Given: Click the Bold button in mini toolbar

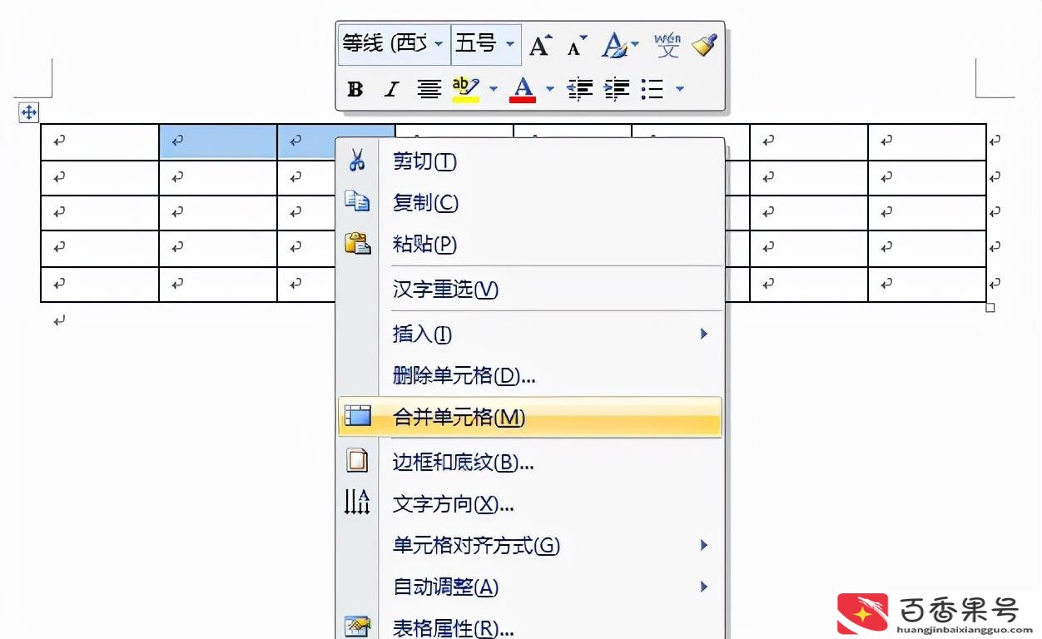Looking at the screenshot, I should (x=355, y=89).
